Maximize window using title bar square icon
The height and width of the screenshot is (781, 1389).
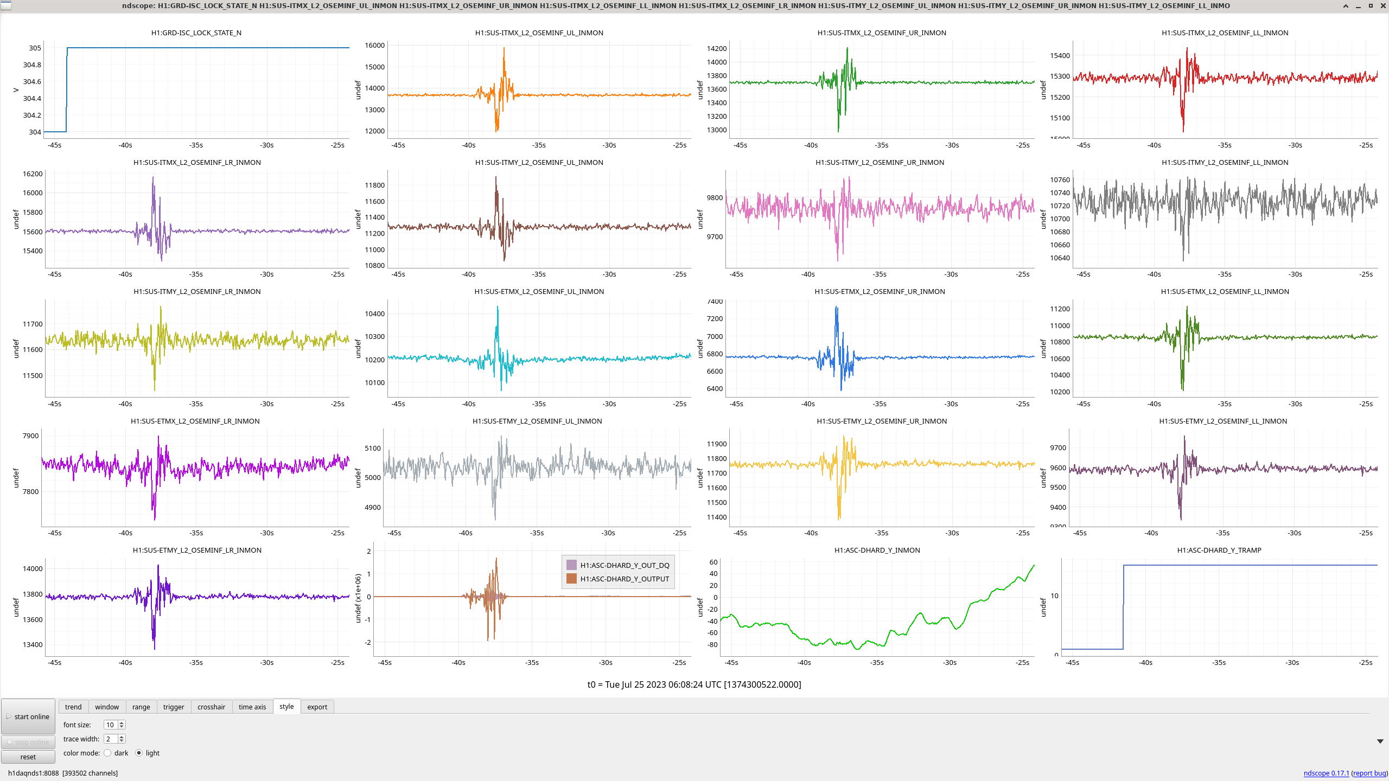coord(1371,6)
